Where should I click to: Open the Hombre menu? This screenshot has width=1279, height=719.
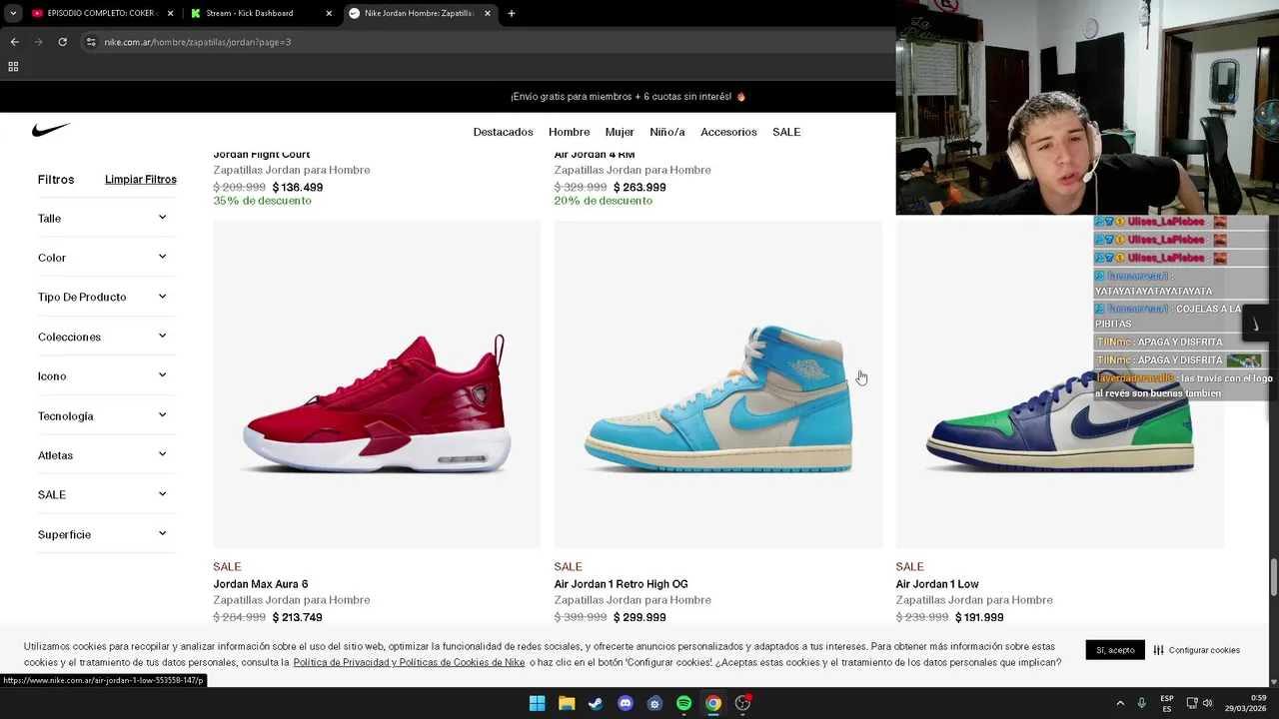coord(569,132)
